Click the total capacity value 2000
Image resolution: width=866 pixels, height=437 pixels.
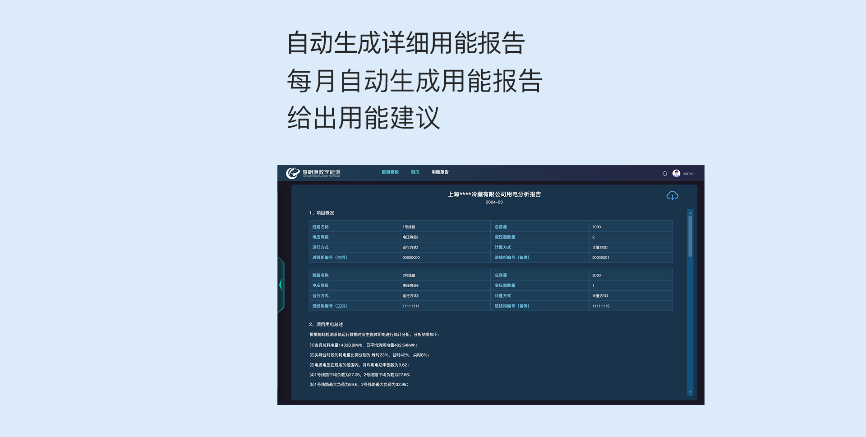tap(596, 276)
